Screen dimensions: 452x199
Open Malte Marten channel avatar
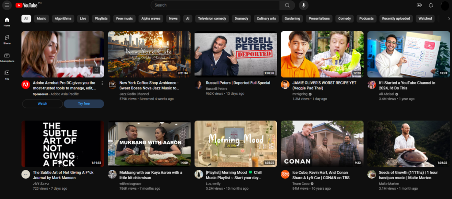[x=372, y=174]
